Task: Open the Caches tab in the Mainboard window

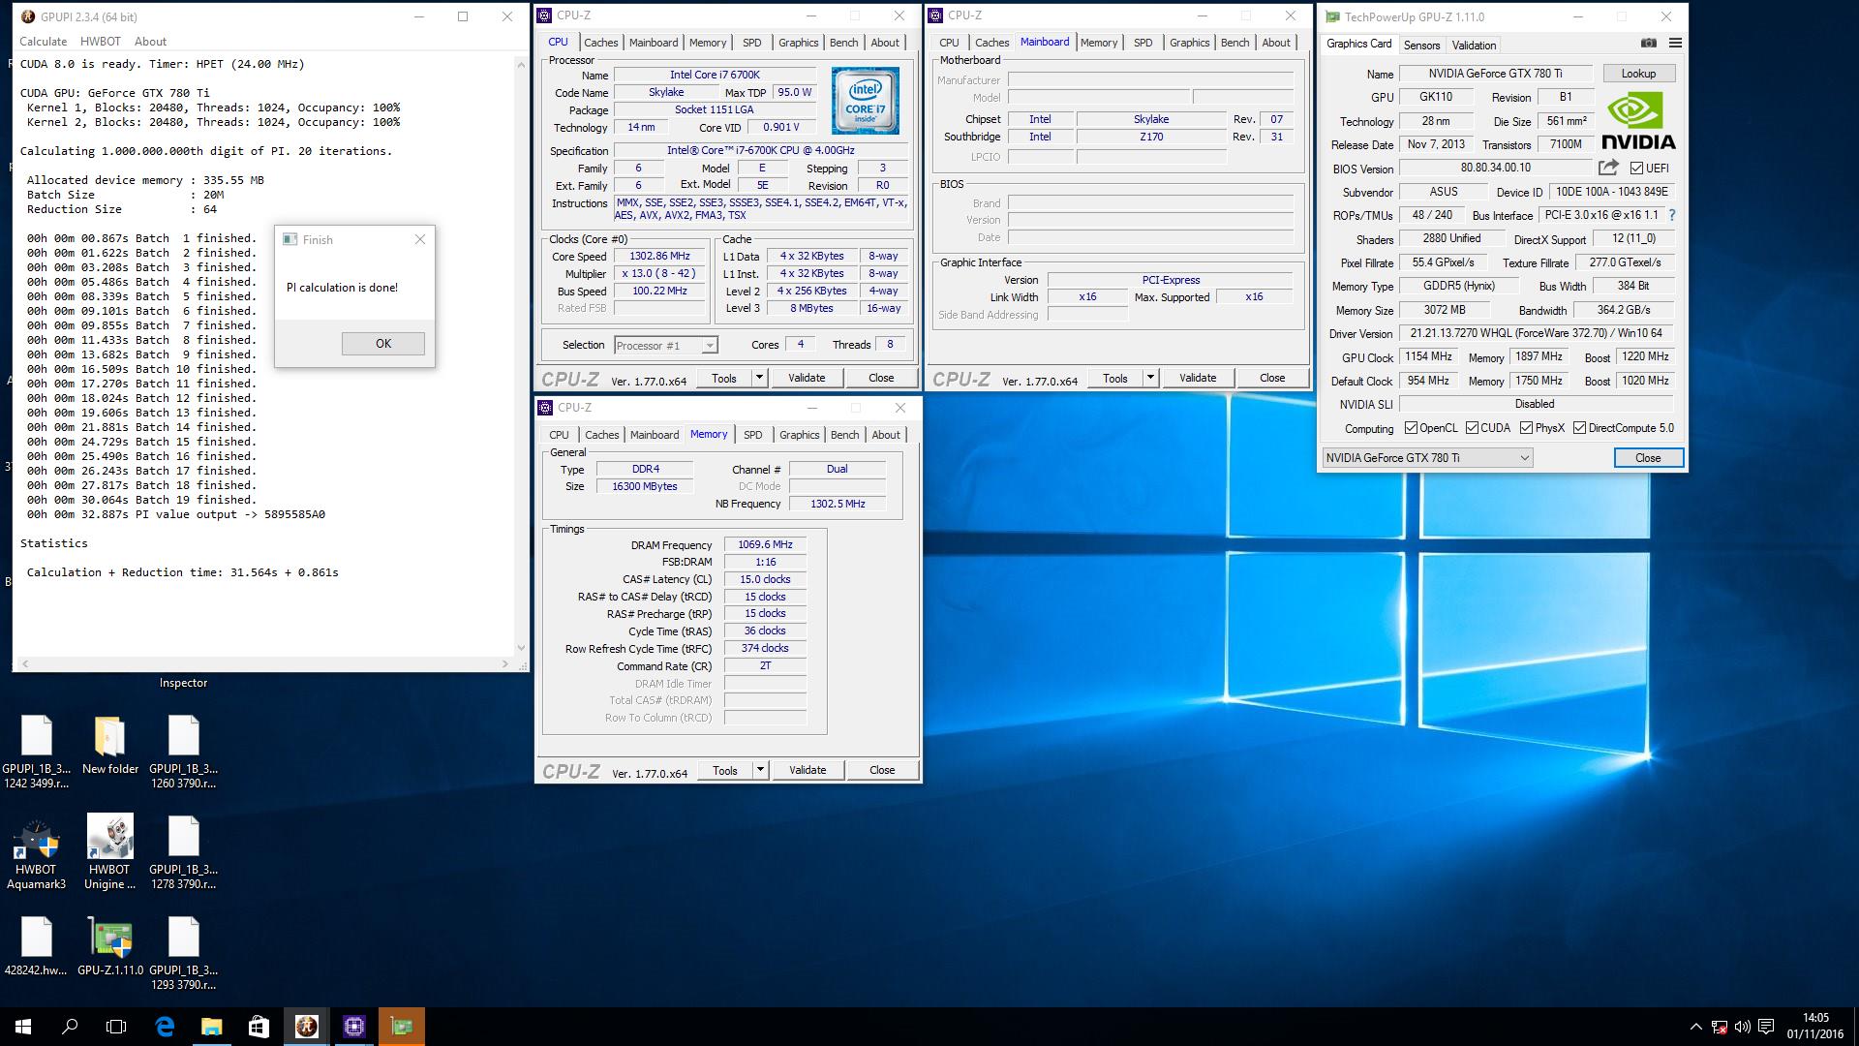Action: point(991,43)
